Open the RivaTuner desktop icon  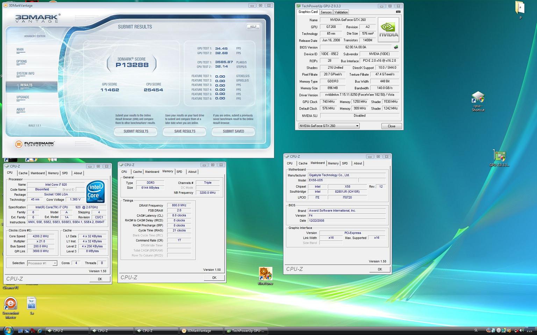pyautogui.click(x=265, y=276)
